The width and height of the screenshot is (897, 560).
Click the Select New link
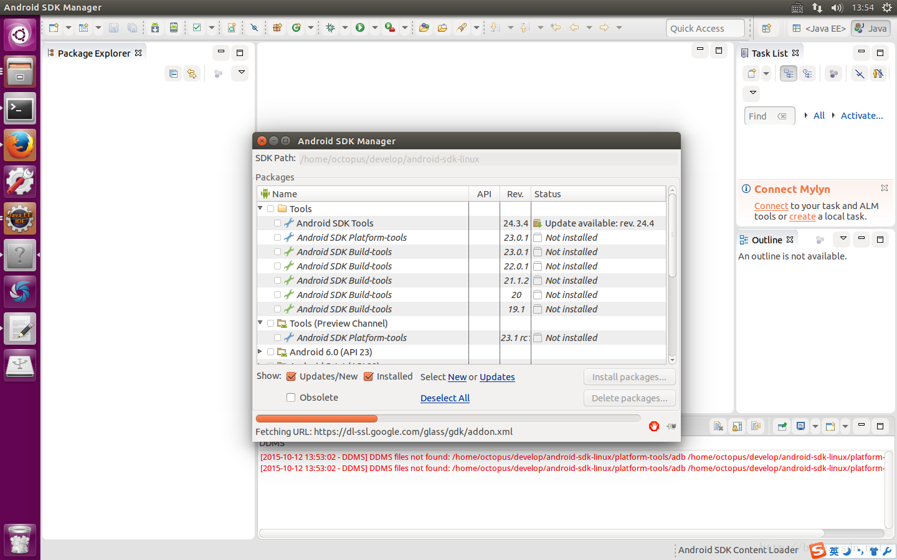(457, 377)
